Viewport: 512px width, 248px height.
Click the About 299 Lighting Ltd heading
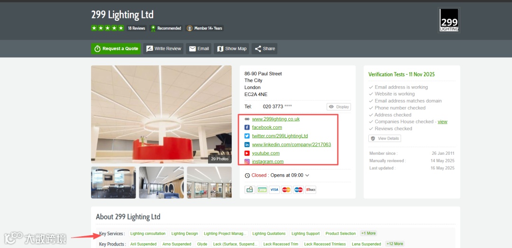click(x=128, y=217)
